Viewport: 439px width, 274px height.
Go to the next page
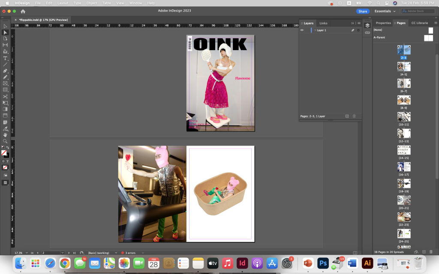pos(69,253)
